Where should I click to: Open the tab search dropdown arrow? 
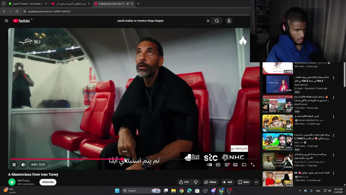pyautogui.click(x=4, y=4)
